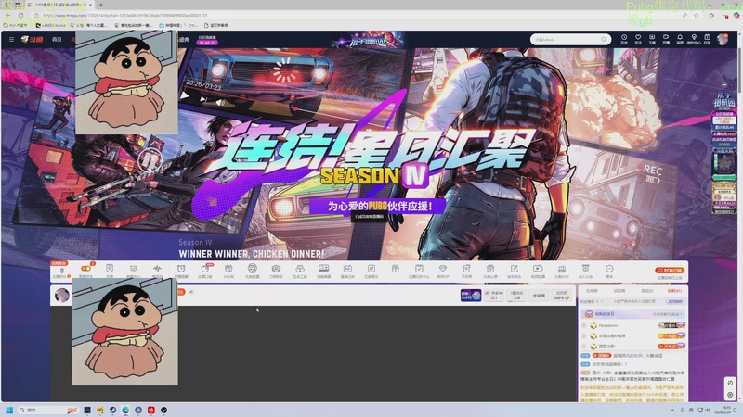743x417 pixels.
Task: Open the Follow (关注) heart icon
Action: 638,39
